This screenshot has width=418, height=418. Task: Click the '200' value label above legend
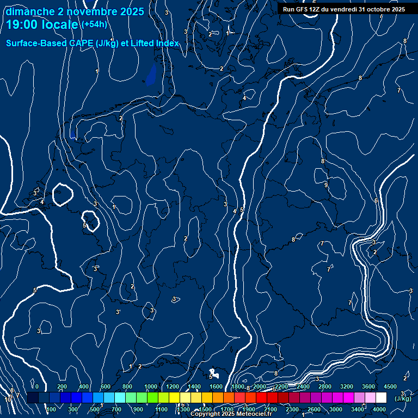[62, 386]
